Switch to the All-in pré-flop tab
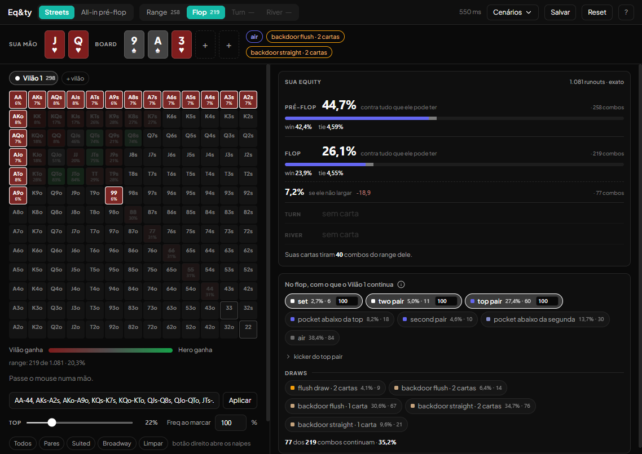The height and width of the screenshot is (454, 642). tap(104, 12)
